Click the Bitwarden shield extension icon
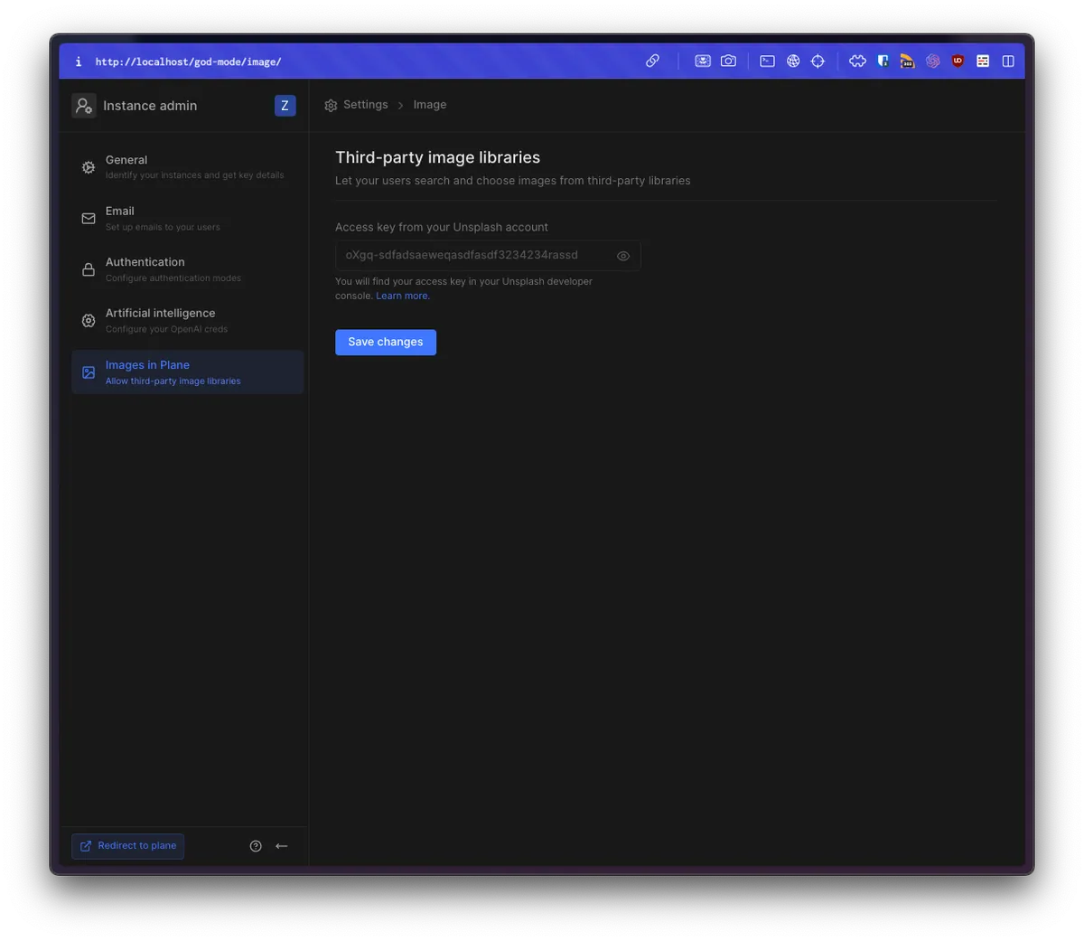Screen dimensions: 1084x941 [x=883, y=61]
